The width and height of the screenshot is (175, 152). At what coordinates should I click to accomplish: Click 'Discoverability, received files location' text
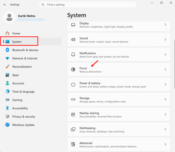point(100,116)
